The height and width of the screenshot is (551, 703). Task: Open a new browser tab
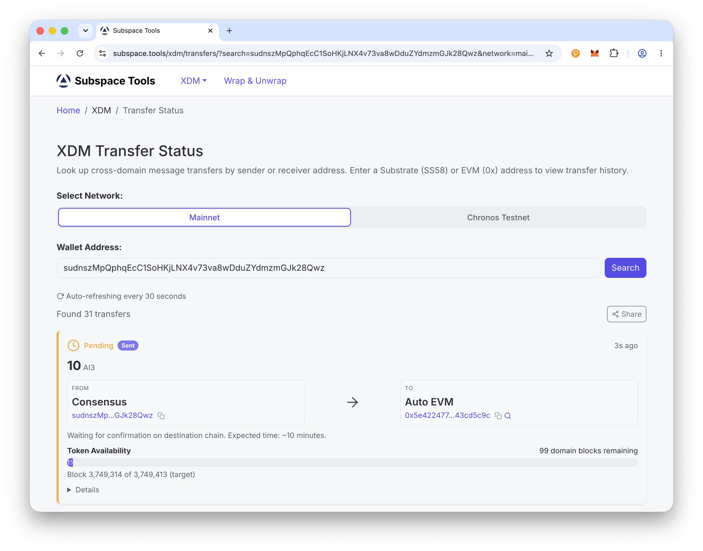pos(229,31)
